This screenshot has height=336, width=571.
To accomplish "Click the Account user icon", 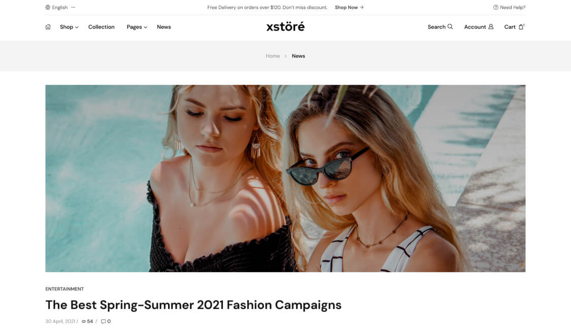I will (490, 26).
